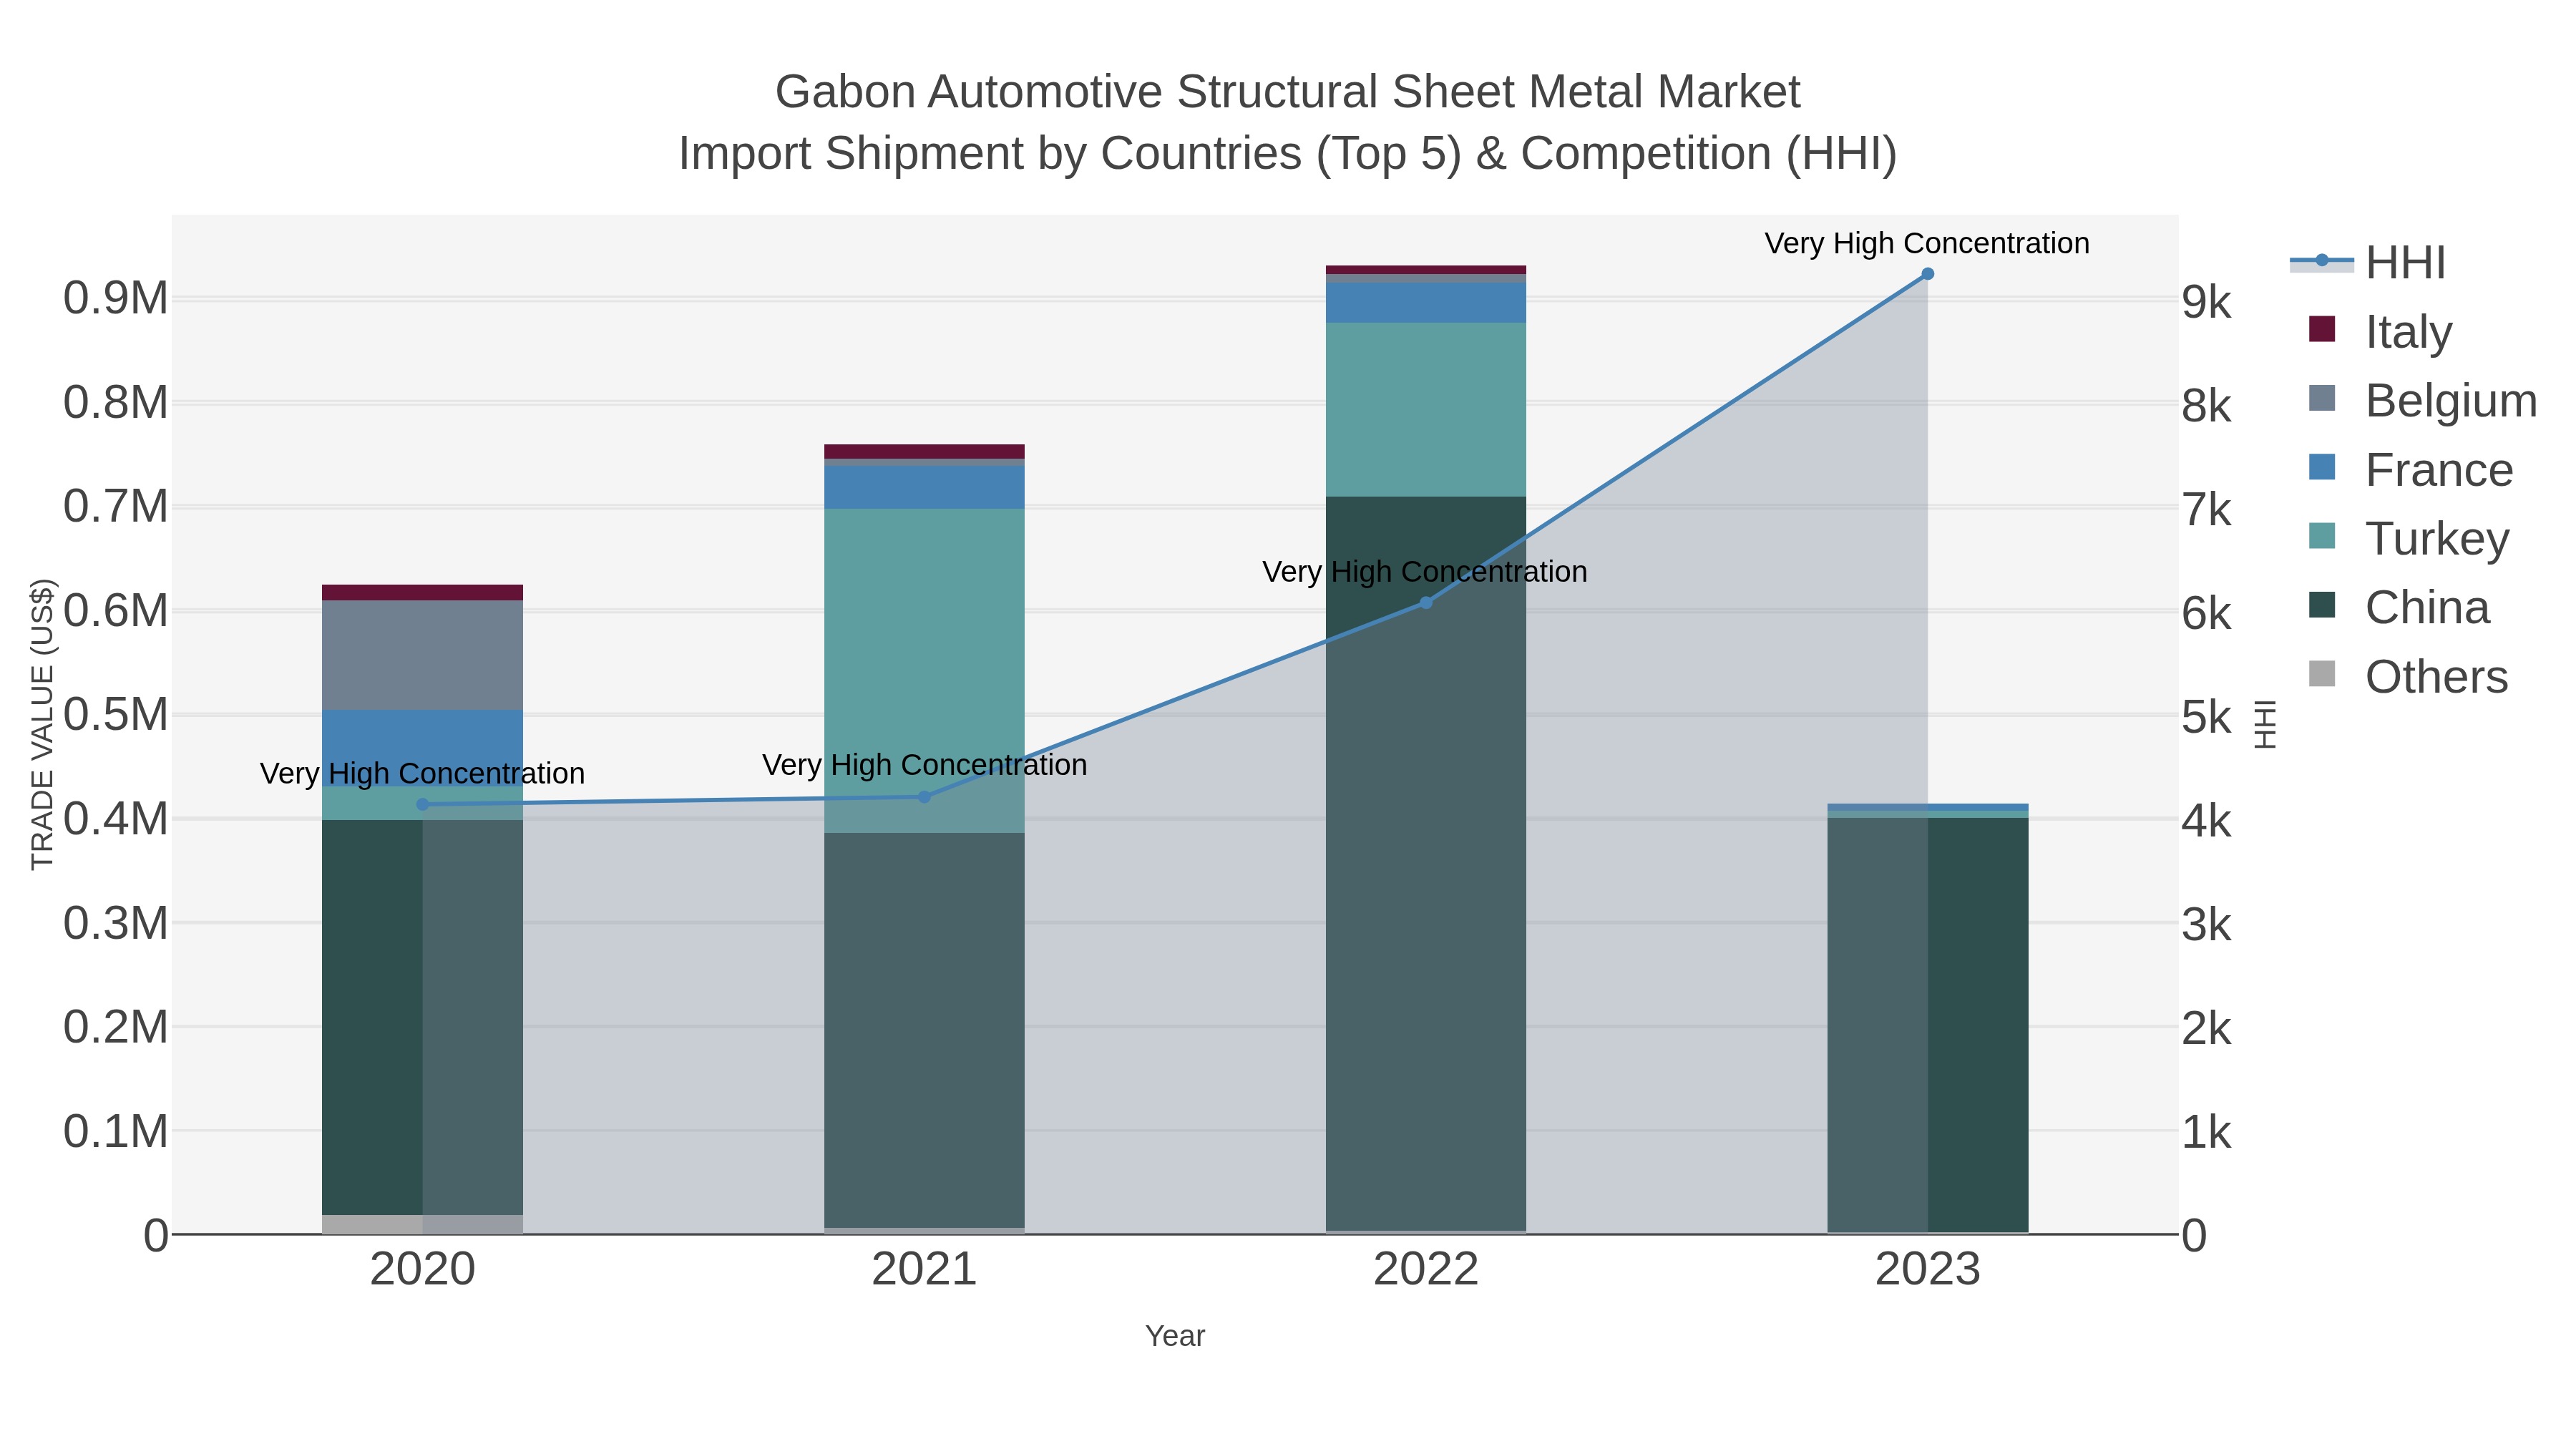Image resolution: width=2576 pixels, height=1449 pixels.
Task: Toggle the Italy series in the legend
Action: pos(2380,331)
